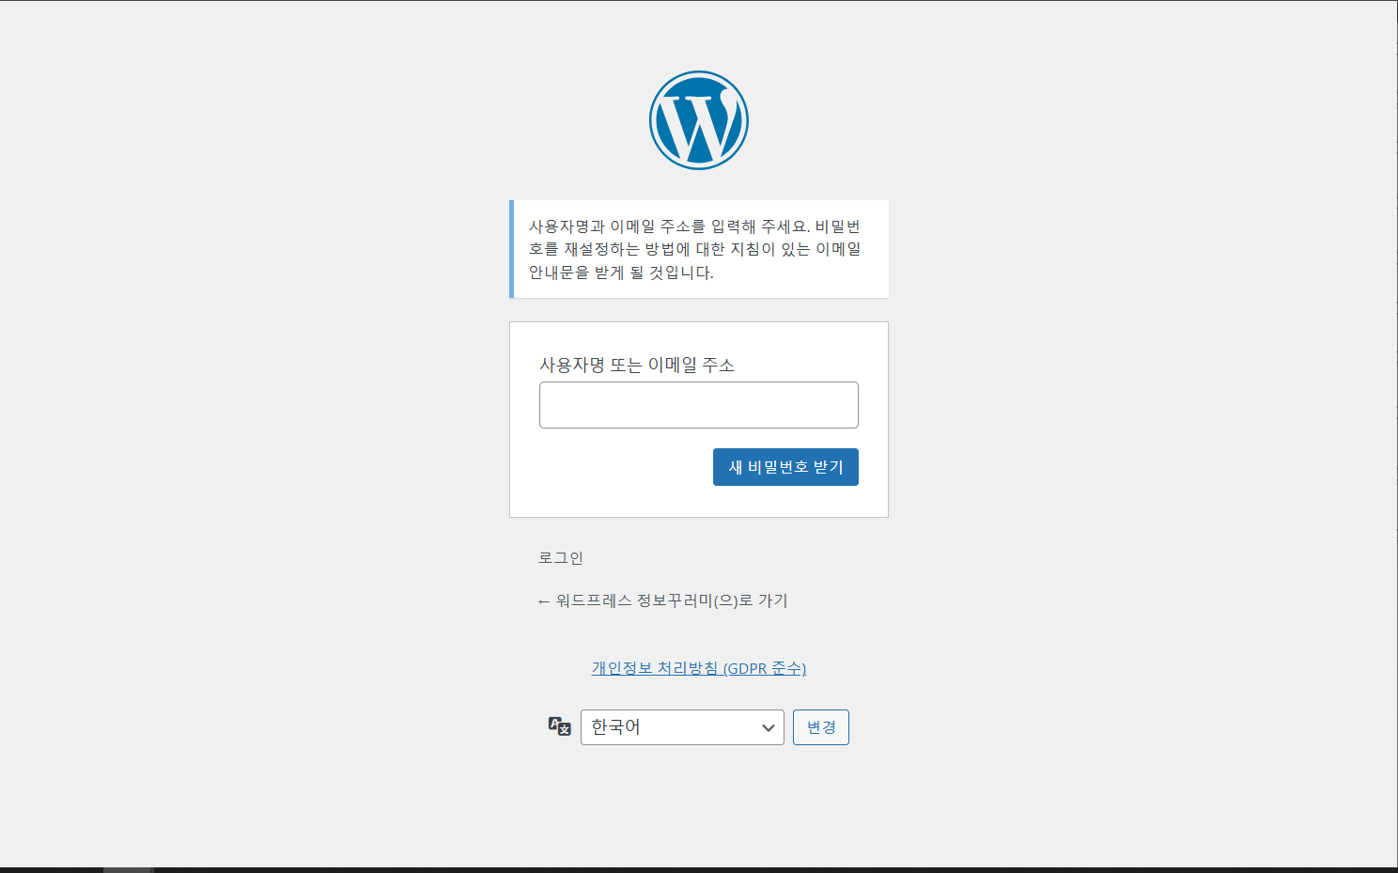Click the translation language icon
Screen dimensions: 1398x873
coord(560,725)
